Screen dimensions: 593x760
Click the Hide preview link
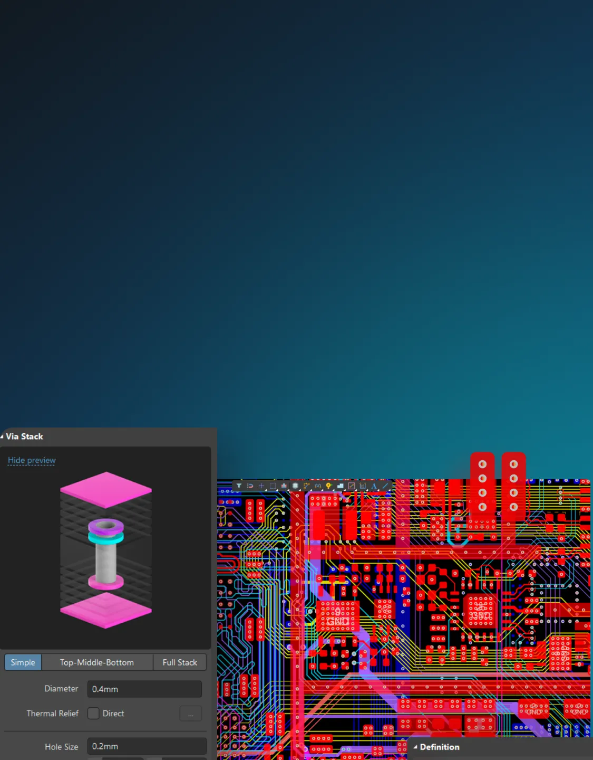[32, 460]
